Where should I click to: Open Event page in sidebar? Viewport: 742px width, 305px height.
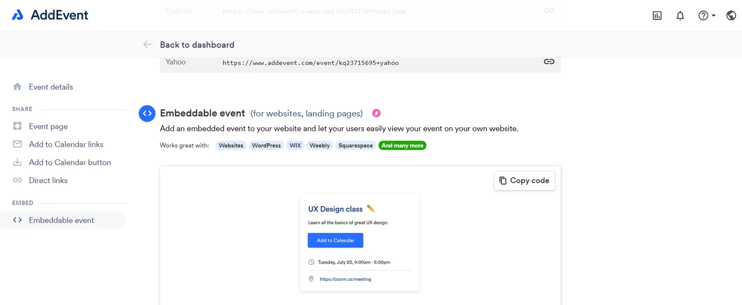48,126
